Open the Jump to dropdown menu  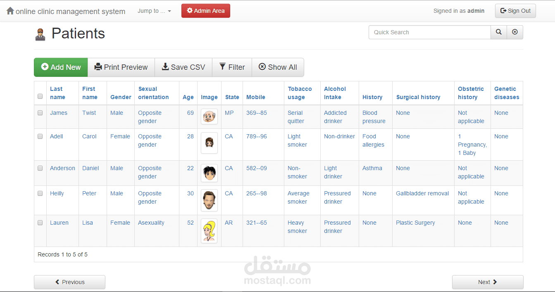coord(154,11)
